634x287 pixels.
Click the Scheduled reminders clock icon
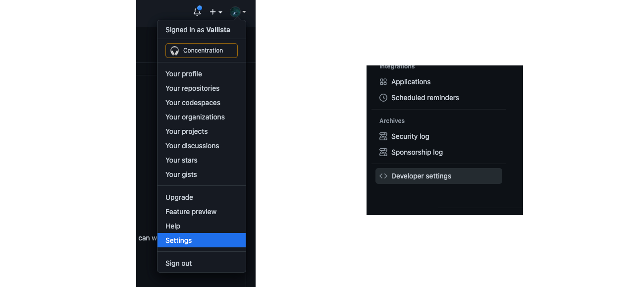click(x=383, y=98)
